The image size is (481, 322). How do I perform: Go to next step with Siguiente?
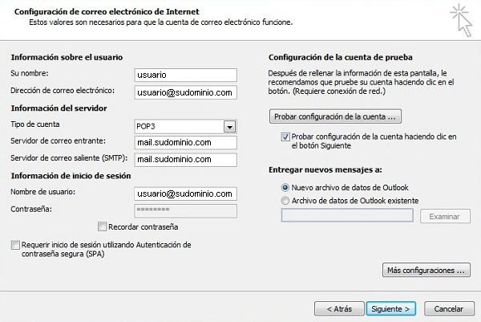point(391,308)
